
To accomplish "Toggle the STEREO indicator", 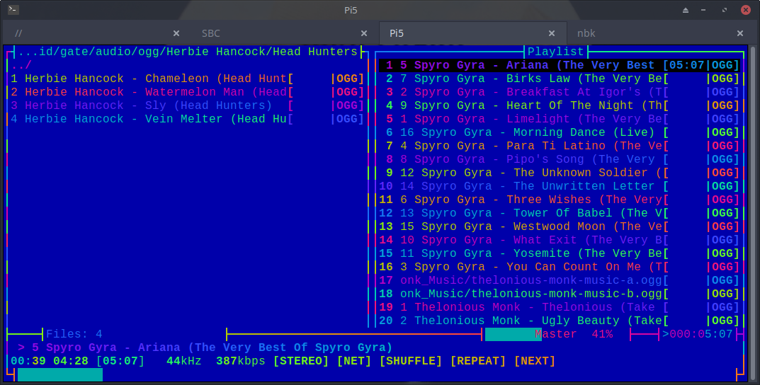I will pos(300,361).
